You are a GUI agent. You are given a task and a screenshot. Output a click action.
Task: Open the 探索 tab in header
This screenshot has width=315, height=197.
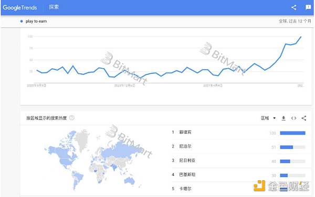54,7
